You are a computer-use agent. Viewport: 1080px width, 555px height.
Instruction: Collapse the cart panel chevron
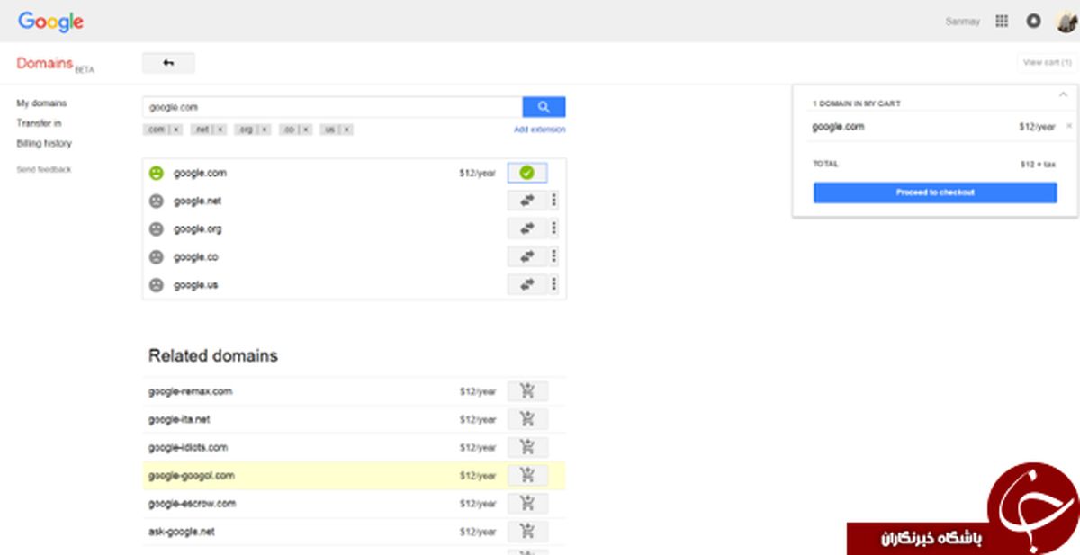tap(1063, 94)
